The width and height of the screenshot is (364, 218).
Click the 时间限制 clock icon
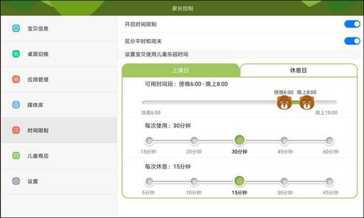pyautogui.click(x=16, y=130)
